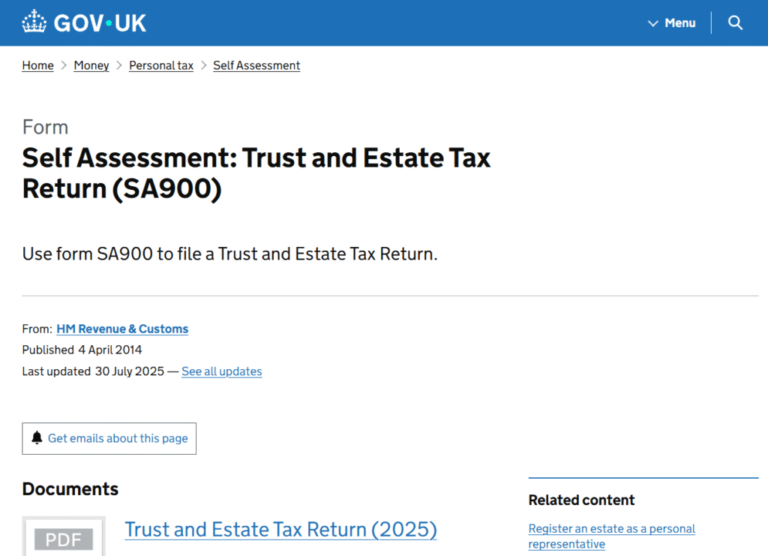Go to the Home breadcrumb
The image size is (768, 556).
tap(37, 65)
